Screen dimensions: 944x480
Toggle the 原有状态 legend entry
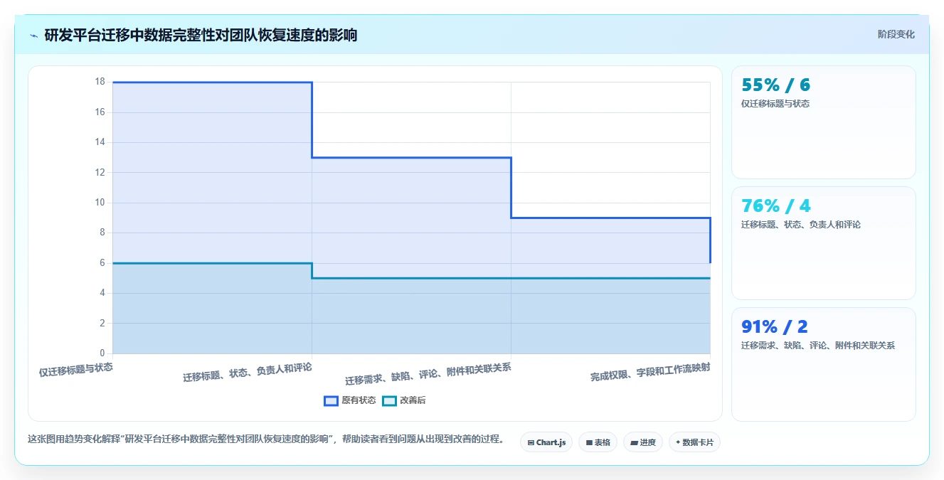click(350, 400)
